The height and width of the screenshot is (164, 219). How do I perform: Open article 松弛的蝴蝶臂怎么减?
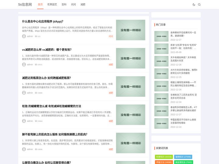[51, 106]
